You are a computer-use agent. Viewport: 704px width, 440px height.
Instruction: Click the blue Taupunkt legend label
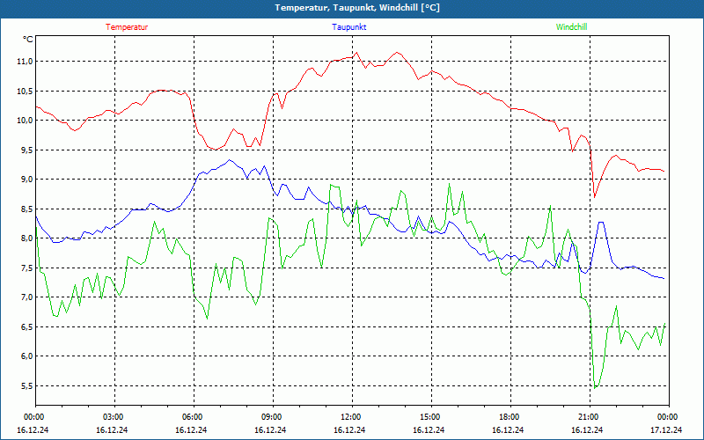[348, 27]
